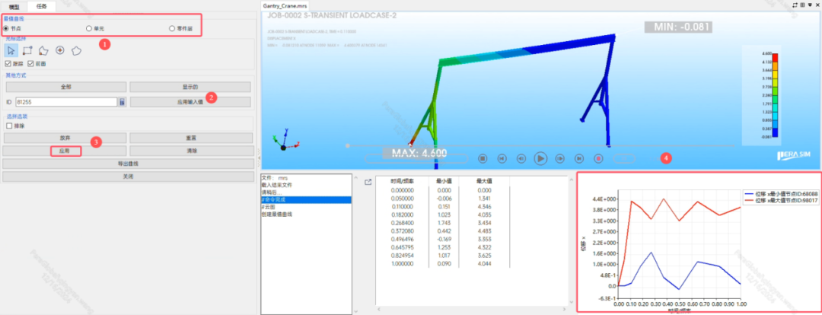Viewport: 822px width, 315px height.
Task: Select the freeform lasso selection tool
Action: click(75, 50)
